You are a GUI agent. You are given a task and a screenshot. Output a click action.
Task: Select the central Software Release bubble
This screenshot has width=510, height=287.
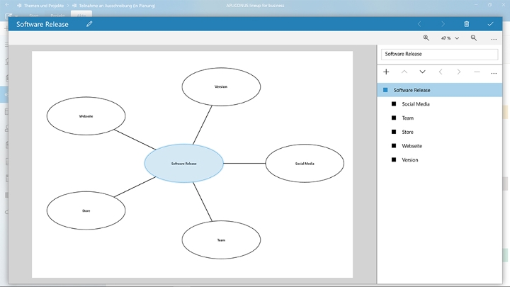(x=183, y=164)
